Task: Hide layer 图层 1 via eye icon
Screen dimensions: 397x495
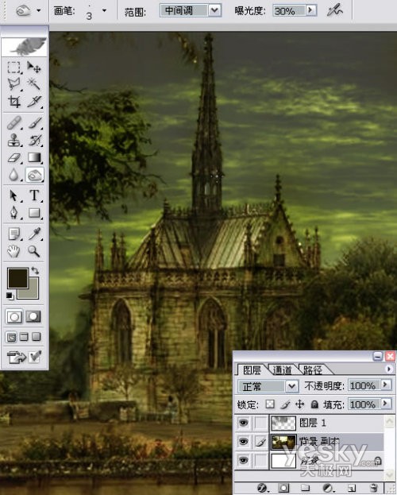Action: pyautogui.click(x=243, y=423)
